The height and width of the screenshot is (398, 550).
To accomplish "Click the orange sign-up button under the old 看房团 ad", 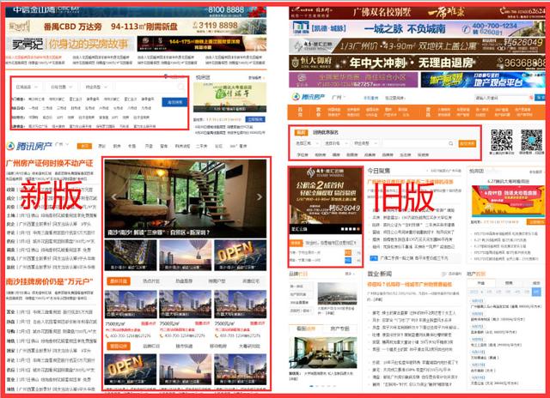I will [x=535, y=222].
